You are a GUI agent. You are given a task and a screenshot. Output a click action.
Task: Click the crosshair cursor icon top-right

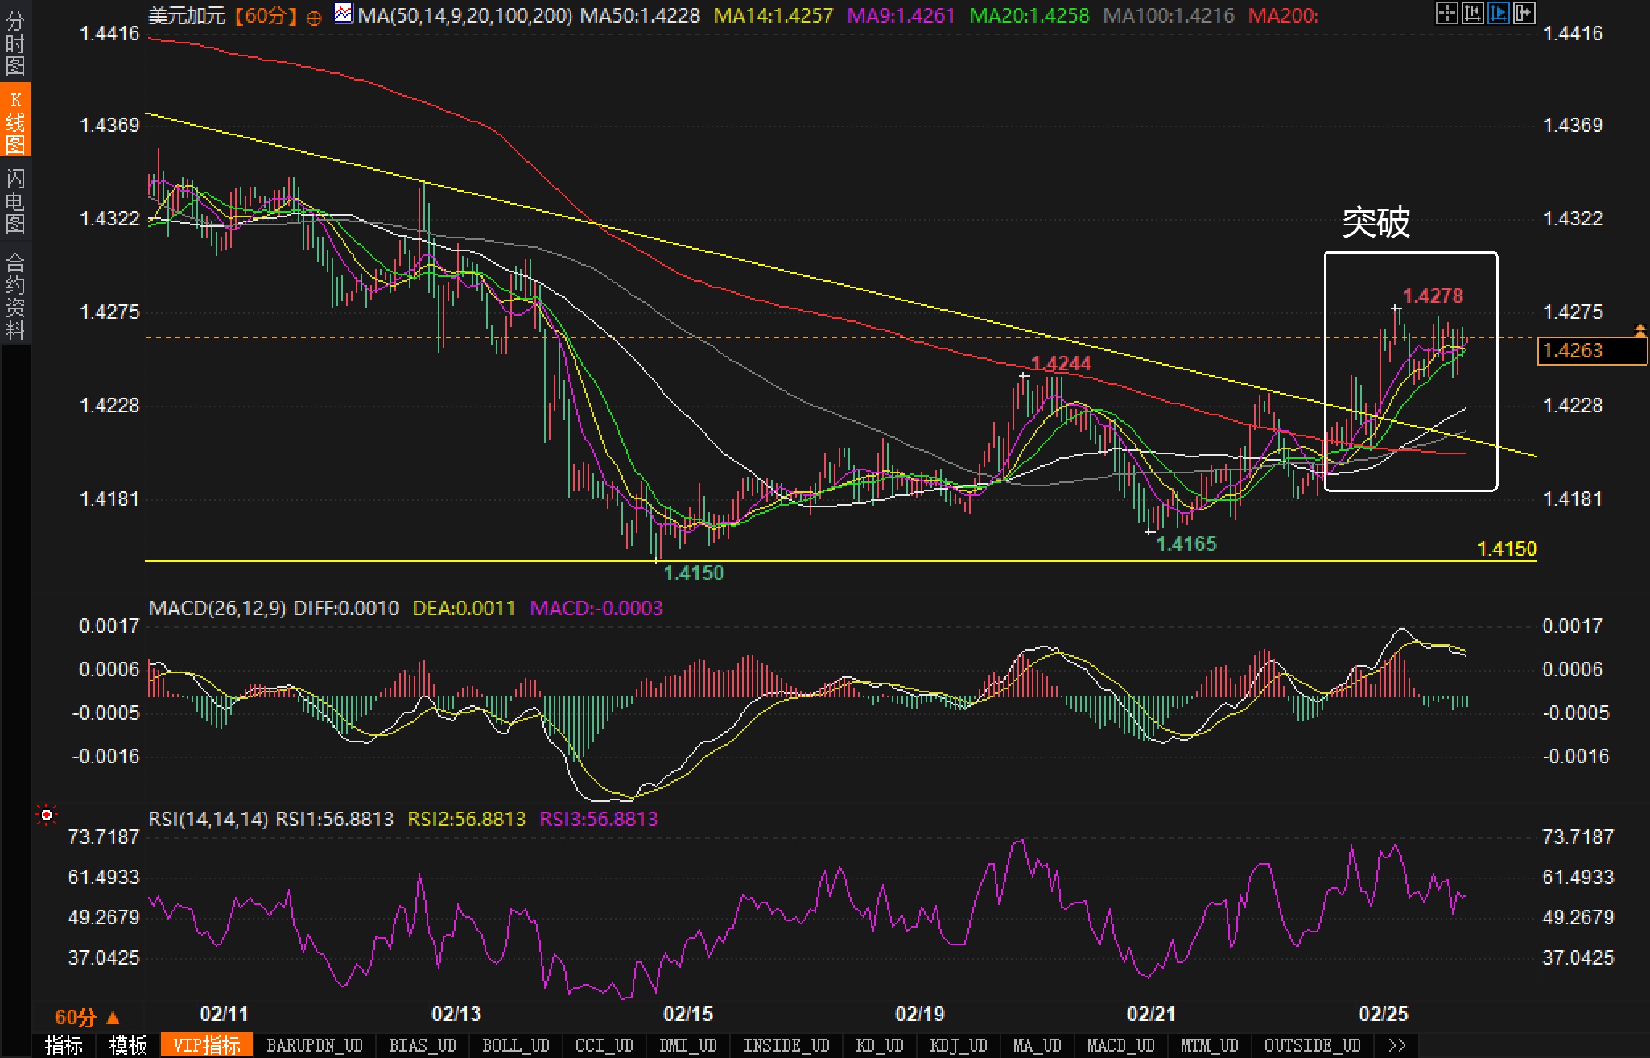[x=1446, y=13]
